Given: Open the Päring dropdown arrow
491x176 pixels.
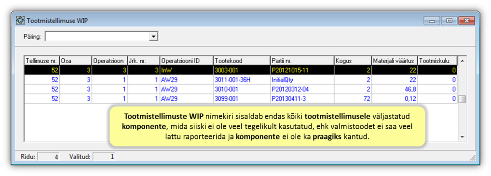Looking at the screenshot, I should pos(153,37).
